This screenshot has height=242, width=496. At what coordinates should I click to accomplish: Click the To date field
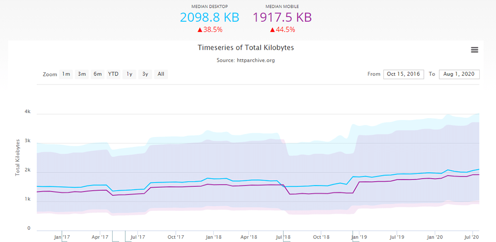[459, 74]
